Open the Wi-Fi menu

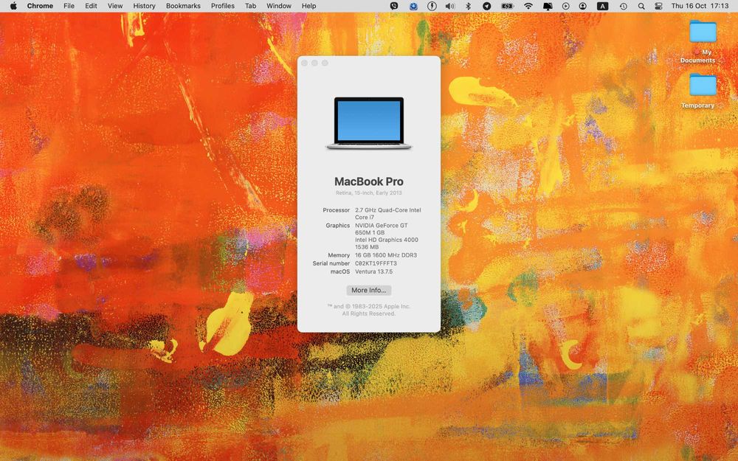pyautogui.click(x=528, y=6)
